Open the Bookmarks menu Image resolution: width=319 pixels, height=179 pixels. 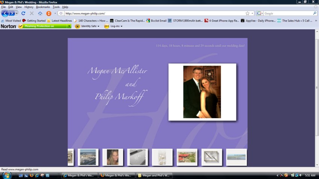tap(43, 7)
